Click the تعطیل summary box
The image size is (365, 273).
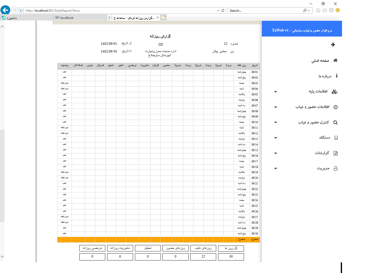coord(148,248)
